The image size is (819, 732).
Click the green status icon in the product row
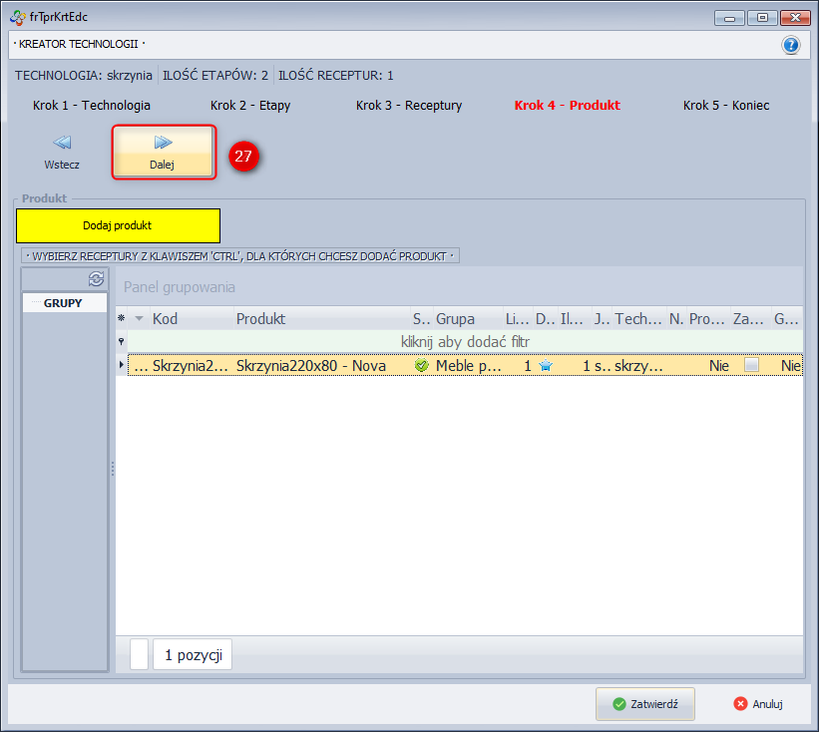pos(421,366)
